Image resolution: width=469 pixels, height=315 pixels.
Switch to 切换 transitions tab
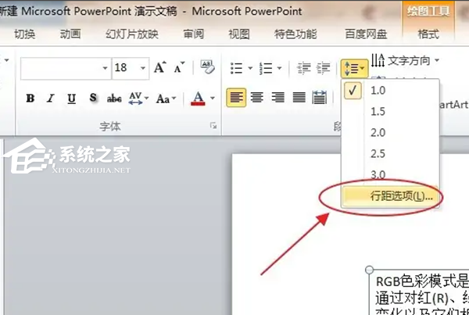[x=24, y=34]
